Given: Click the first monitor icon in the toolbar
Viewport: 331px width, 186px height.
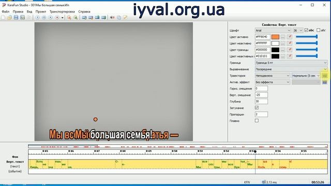Looking at the screenshot, I should click(x=84, y=18).
